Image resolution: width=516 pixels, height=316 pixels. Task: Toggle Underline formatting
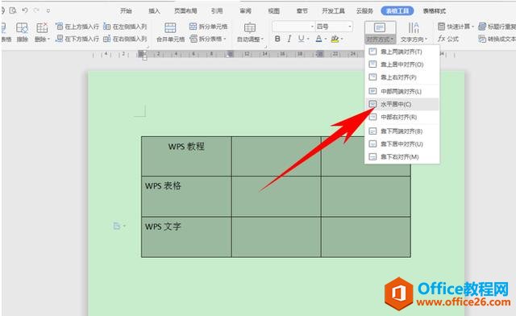[x=301, y=39]
